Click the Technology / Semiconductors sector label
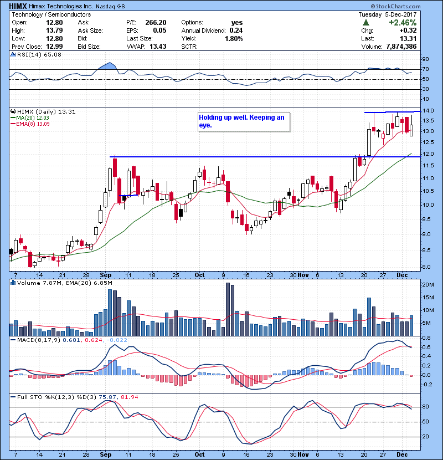This screenshot has width=443, height=460. point(51,14)
